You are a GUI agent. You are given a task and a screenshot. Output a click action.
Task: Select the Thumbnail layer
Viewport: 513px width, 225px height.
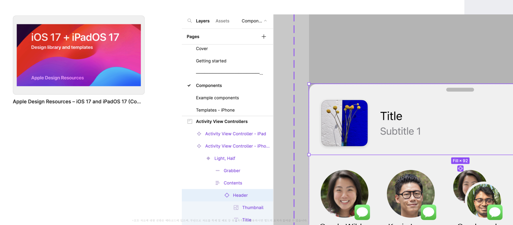[253, 207]
